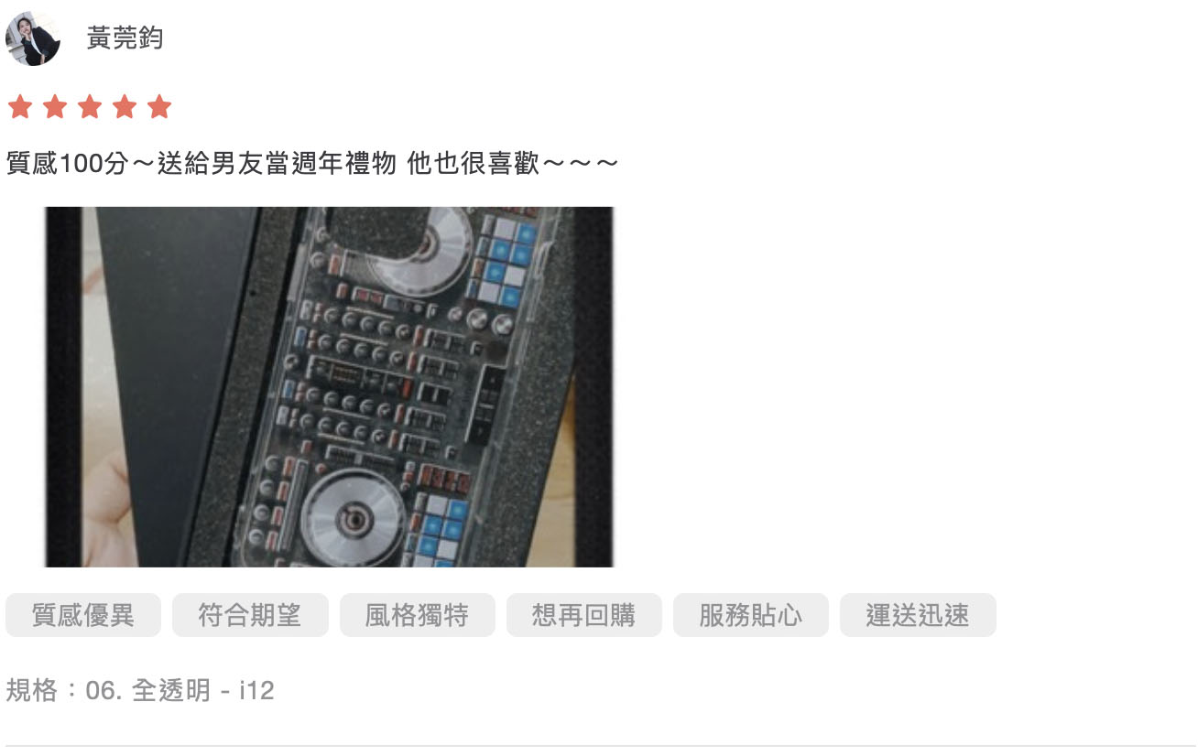Select the second rating star
The image size is (1198, 756).
[x=55, y=107]
